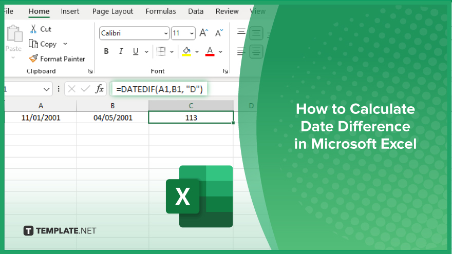Click the Cancel X formula icon
The image size is (452, 254).
[72, 89]
